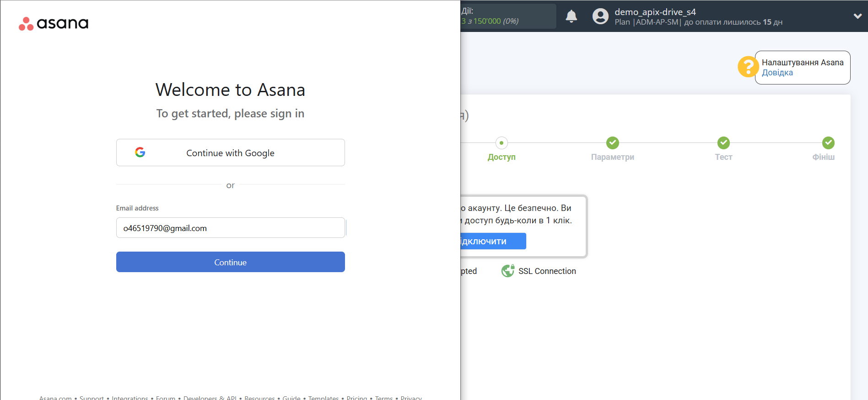Image resolution: width=868 pixels, height=400 pixels.
Task: Go to the Тест step label
Action: coord(723,157)
